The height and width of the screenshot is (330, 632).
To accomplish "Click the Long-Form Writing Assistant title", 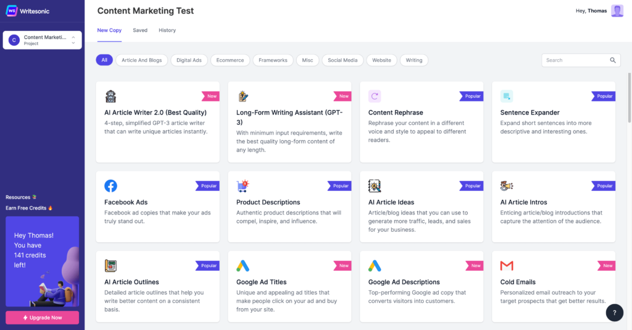I will pos(289,117).
